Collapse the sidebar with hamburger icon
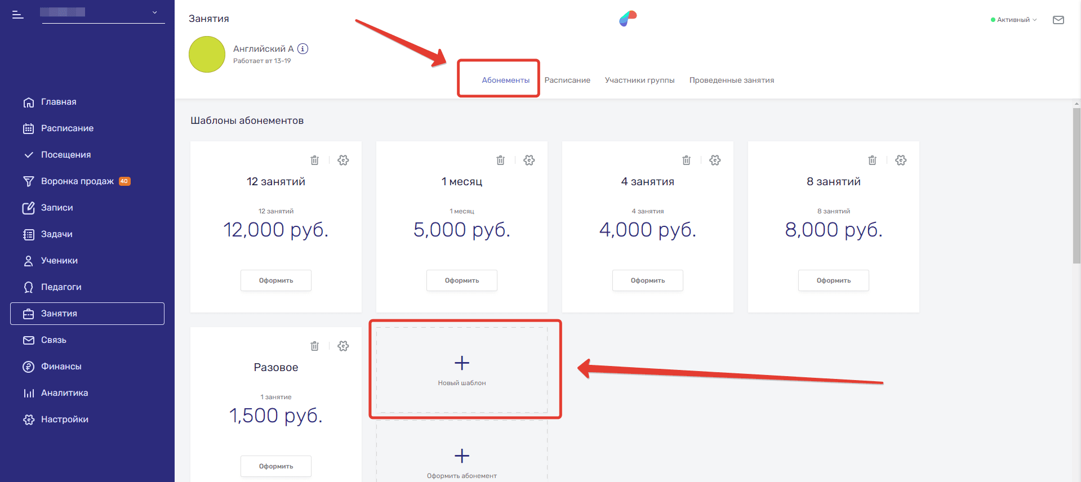The image size is (1081, 482). coord(18,15)
